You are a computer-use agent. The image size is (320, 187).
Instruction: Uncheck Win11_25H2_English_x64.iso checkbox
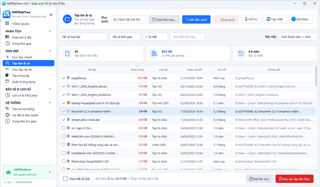coord(64,86)
